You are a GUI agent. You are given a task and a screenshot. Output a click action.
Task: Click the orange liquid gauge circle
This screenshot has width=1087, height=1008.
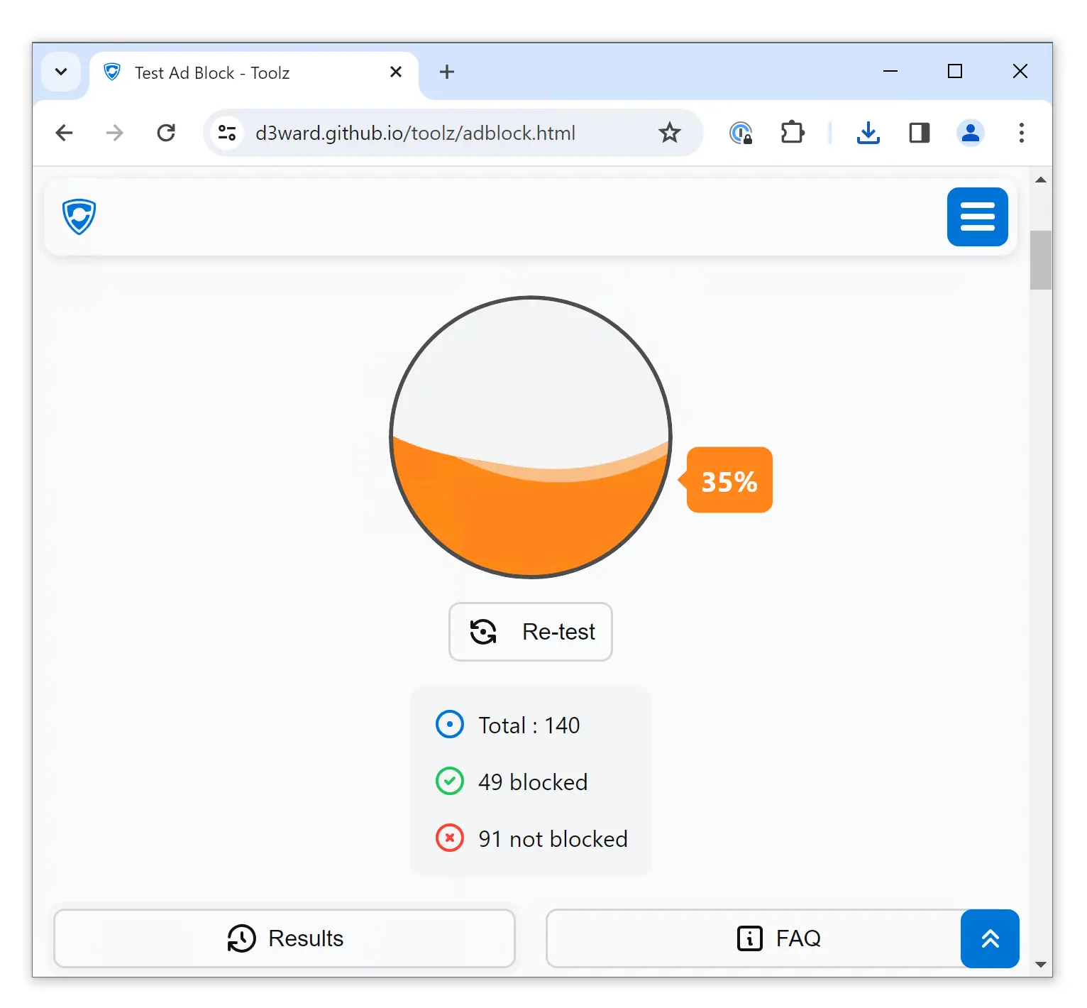pyautogui.click(x=531, y=437)
